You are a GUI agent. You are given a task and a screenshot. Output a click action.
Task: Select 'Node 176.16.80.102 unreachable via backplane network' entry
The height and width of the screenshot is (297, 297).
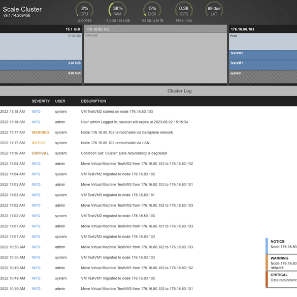[127, 133]
